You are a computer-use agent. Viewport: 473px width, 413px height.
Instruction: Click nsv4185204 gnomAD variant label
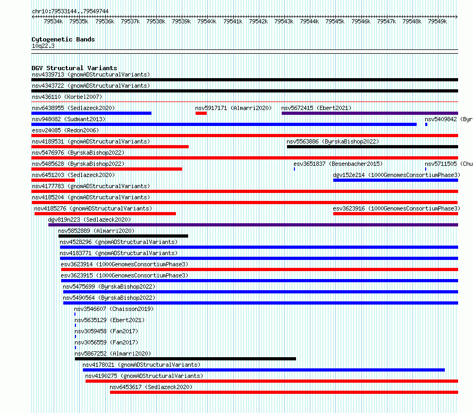coord(91,197)
